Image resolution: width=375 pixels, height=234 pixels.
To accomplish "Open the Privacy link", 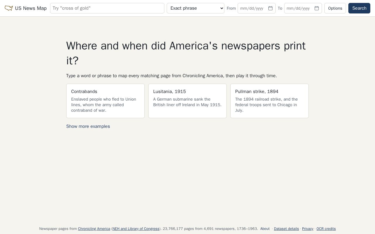I will [x=308, y=229].
